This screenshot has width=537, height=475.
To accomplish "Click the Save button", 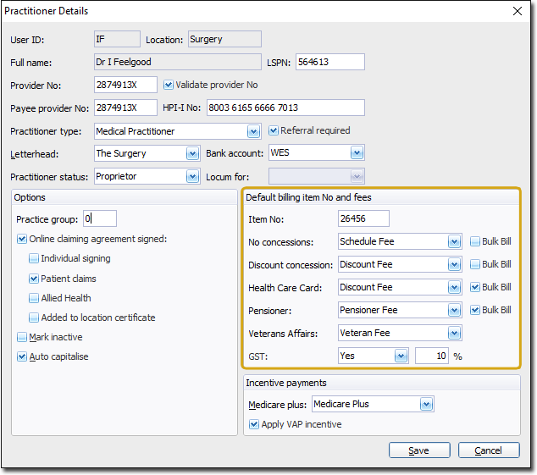I will coord(418,450).
